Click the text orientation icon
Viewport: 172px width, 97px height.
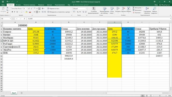[x=43, y=8]
